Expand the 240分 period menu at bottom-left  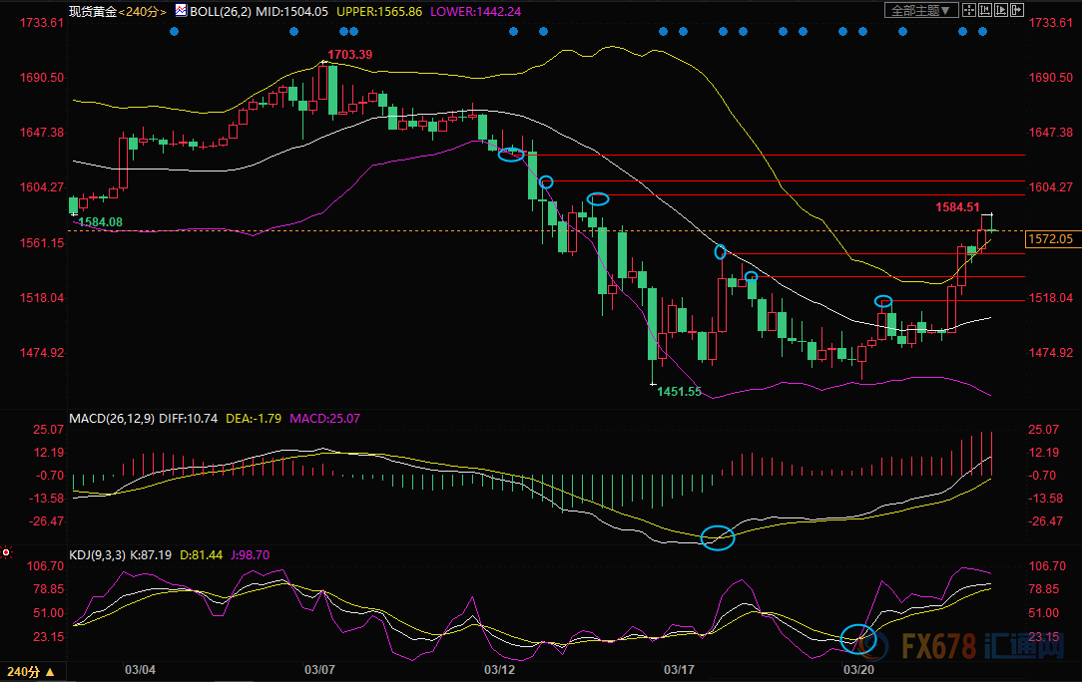[x=32, y=672]
